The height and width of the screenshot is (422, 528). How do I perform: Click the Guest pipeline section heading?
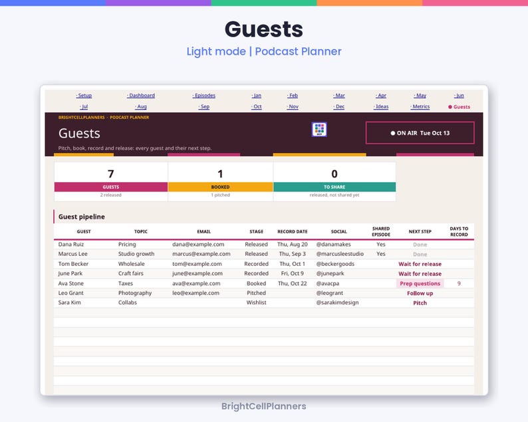[82, 217]
